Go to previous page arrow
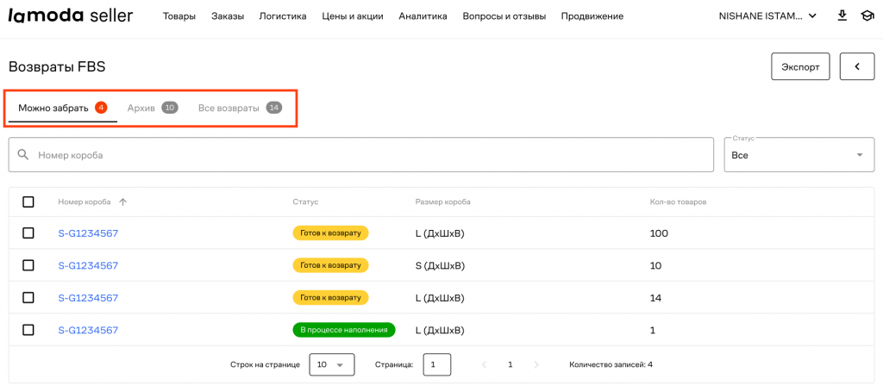883x385 pixels. click(484, 364)
